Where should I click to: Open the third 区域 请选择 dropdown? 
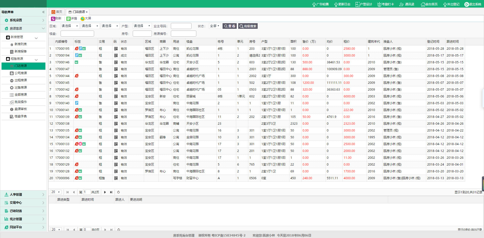point(110,26)
